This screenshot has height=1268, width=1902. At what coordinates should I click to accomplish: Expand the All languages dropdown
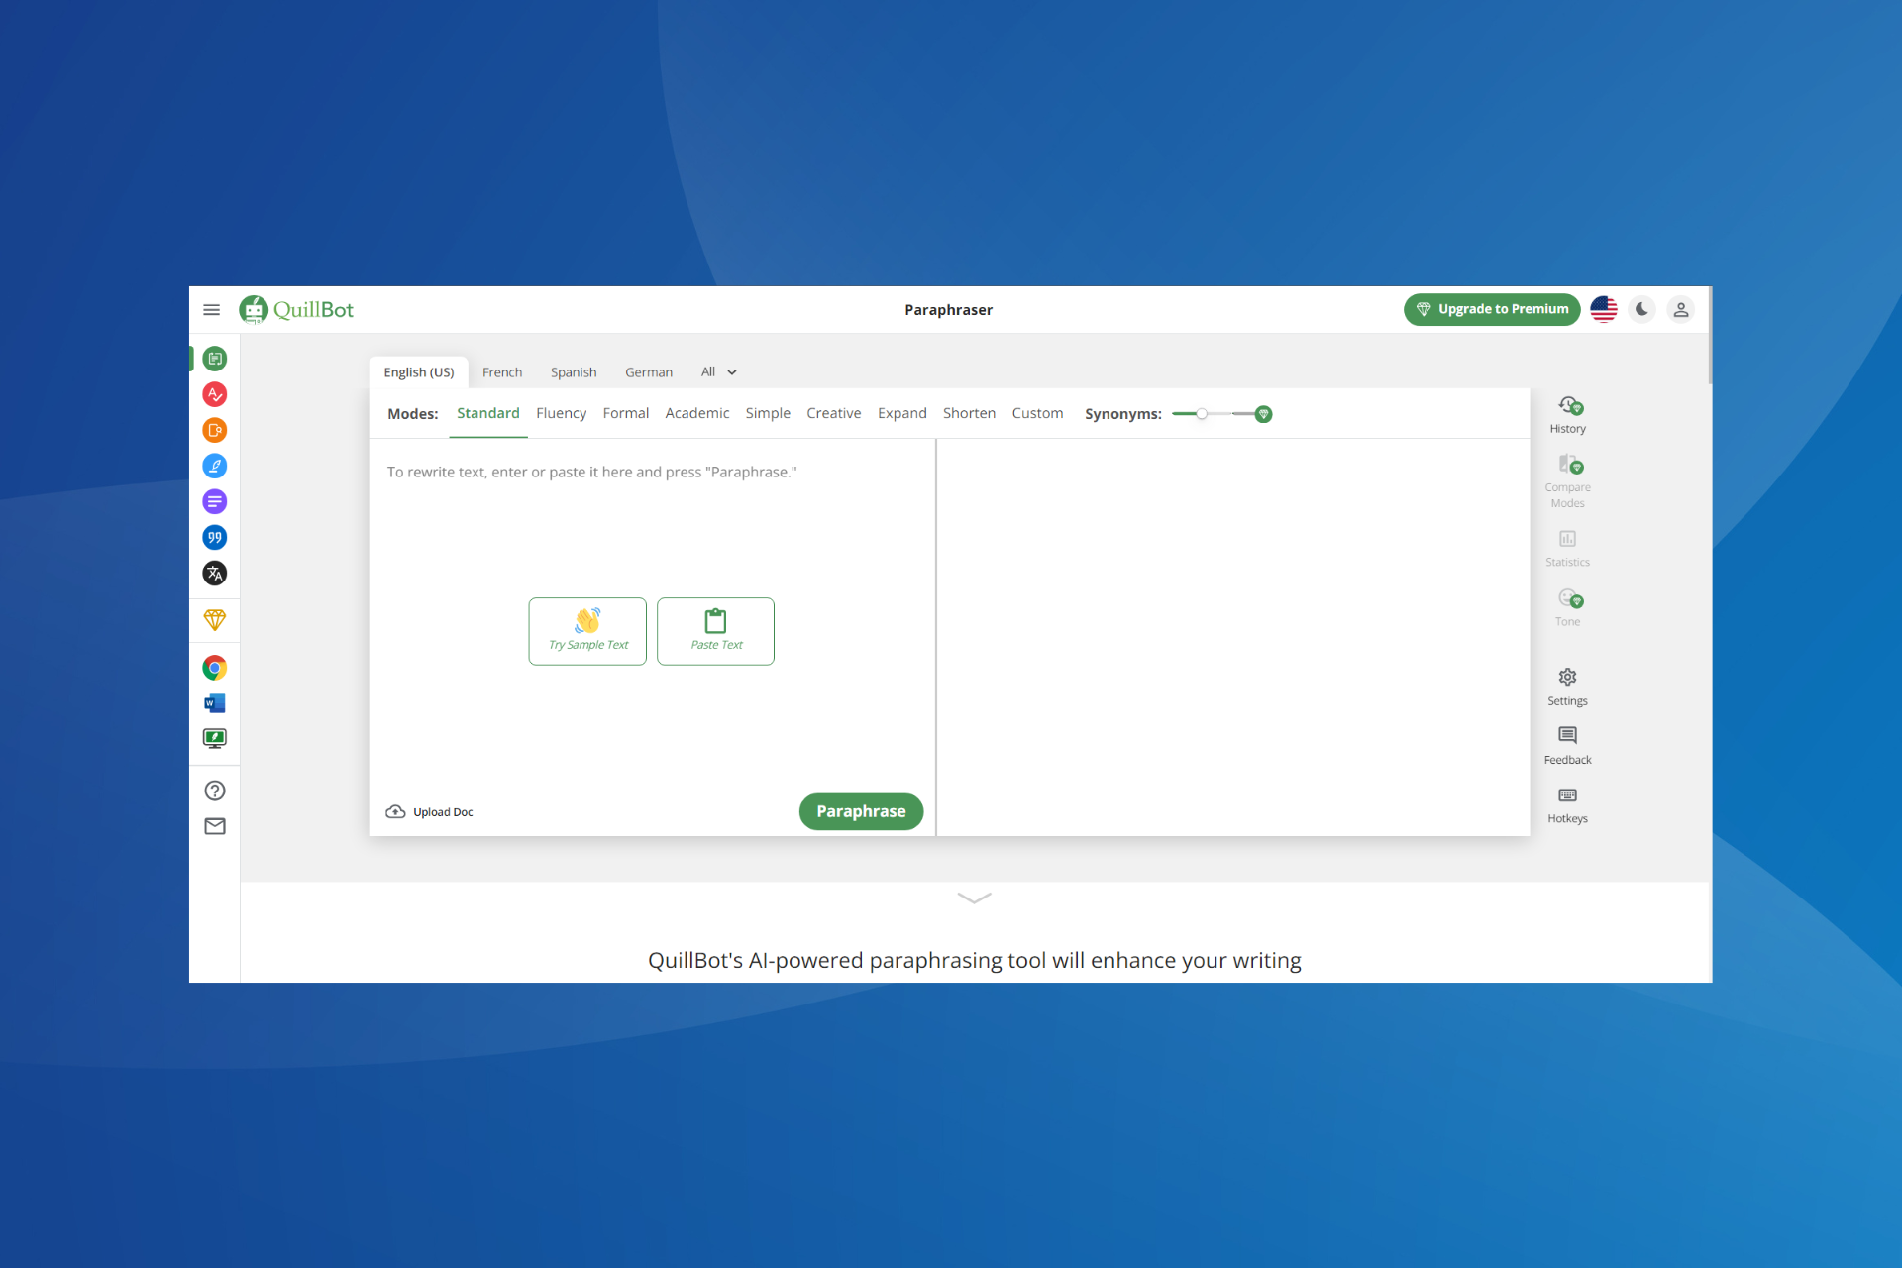click(719, 372)
